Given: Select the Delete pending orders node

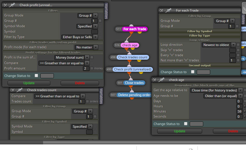Looking at the screenshot, I should point(134,95).
